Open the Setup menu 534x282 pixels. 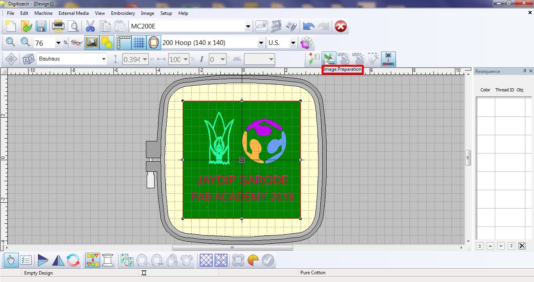166,13
